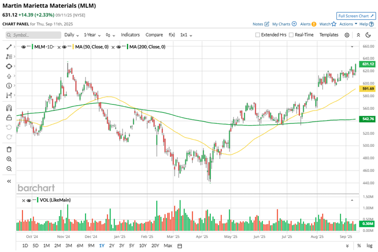
Task: Select the Max time range
Action: pyautogui.click(x=168, y=246)
